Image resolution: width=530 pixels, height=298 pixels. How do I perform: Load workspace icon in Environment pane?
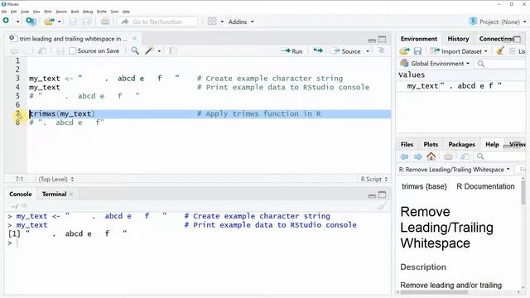404,51
